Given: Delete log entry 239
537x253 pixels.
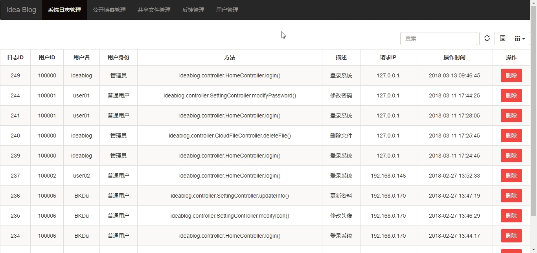Looking at the screenshot, I should click(511, 156).
